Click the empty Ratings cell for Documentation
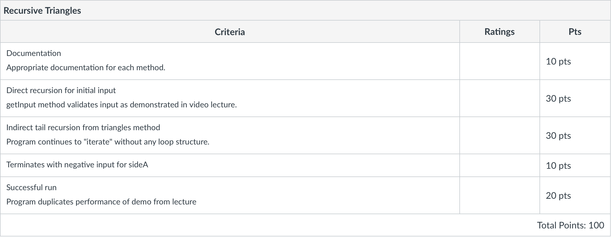Screen dimensions: 611x237 [499, 61]
